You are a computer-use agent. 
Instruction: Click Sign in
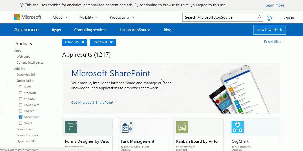(288, 18)
